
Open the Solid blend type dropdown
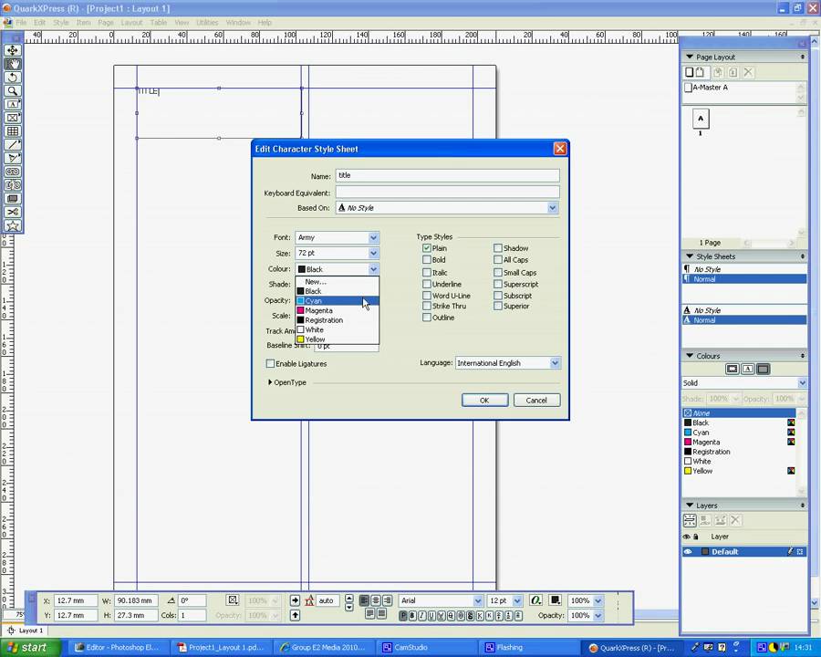[802, 383]
